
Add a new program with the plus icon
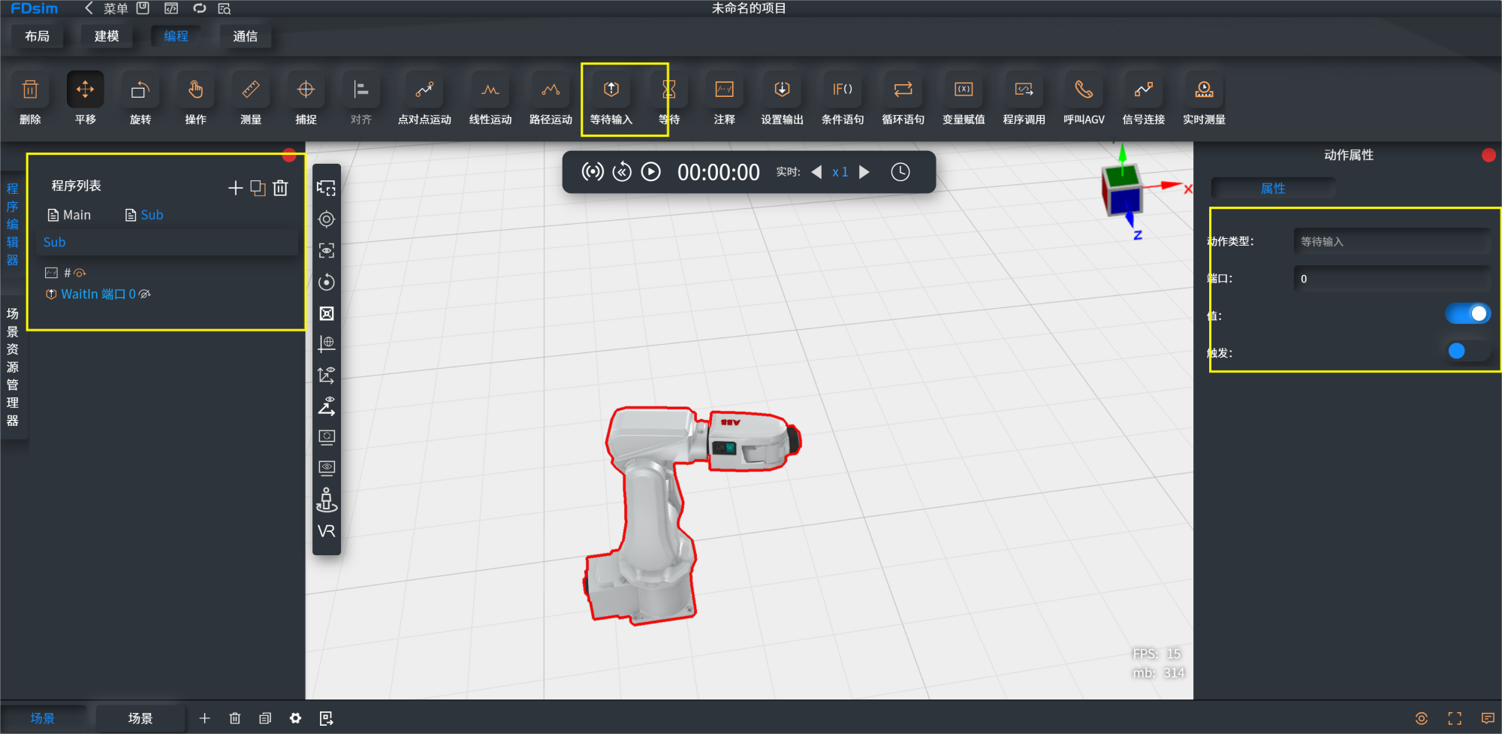click(x=235, y=188)
